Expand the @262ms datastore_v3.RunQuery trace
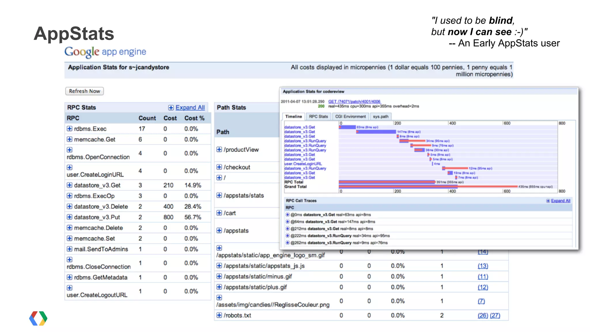This screenshot has height=332, width=590. pyautogui.click(x=288, y=243)
